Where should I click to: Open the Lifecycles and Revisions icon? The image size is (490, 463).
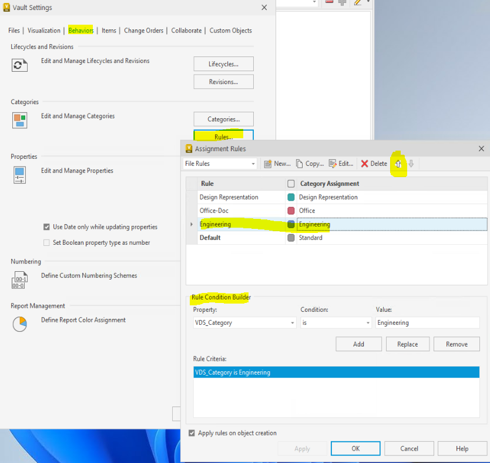19,65
